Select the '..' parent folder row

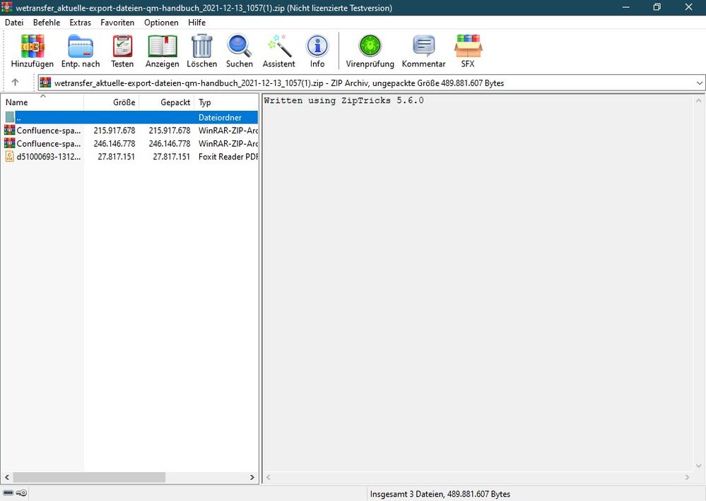(129, 117)
